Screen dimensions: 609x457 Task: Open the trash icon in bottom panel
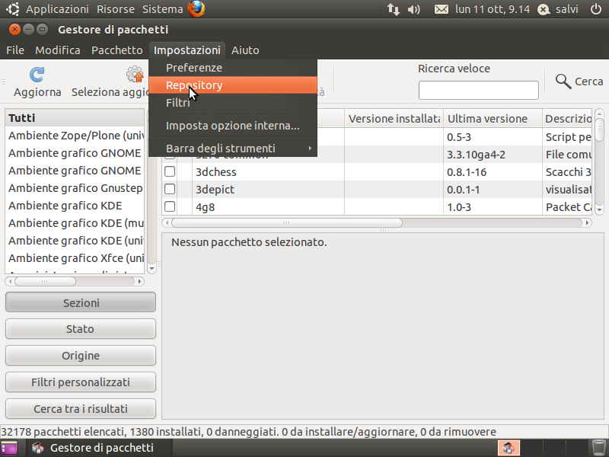[x=599, y=448]
